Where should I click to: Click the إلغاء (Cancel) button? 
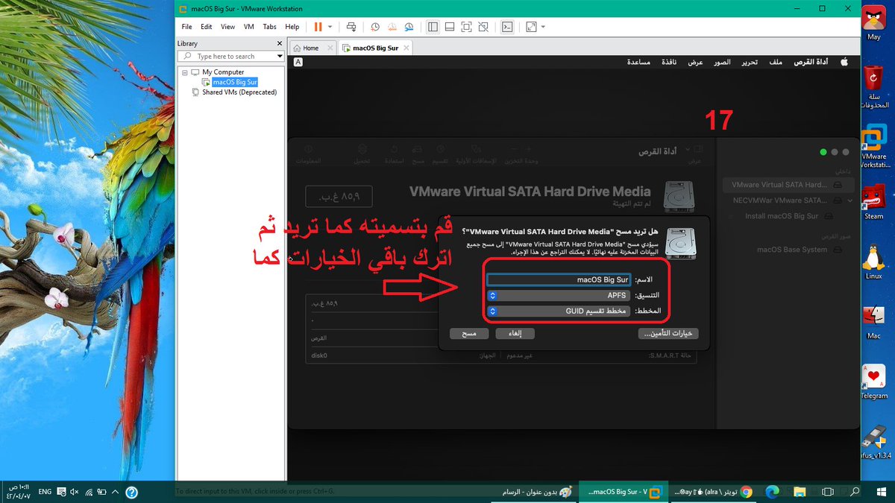point(515,334)
